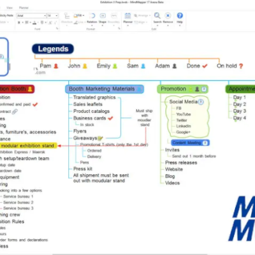Open the font size dropdown

56,16
